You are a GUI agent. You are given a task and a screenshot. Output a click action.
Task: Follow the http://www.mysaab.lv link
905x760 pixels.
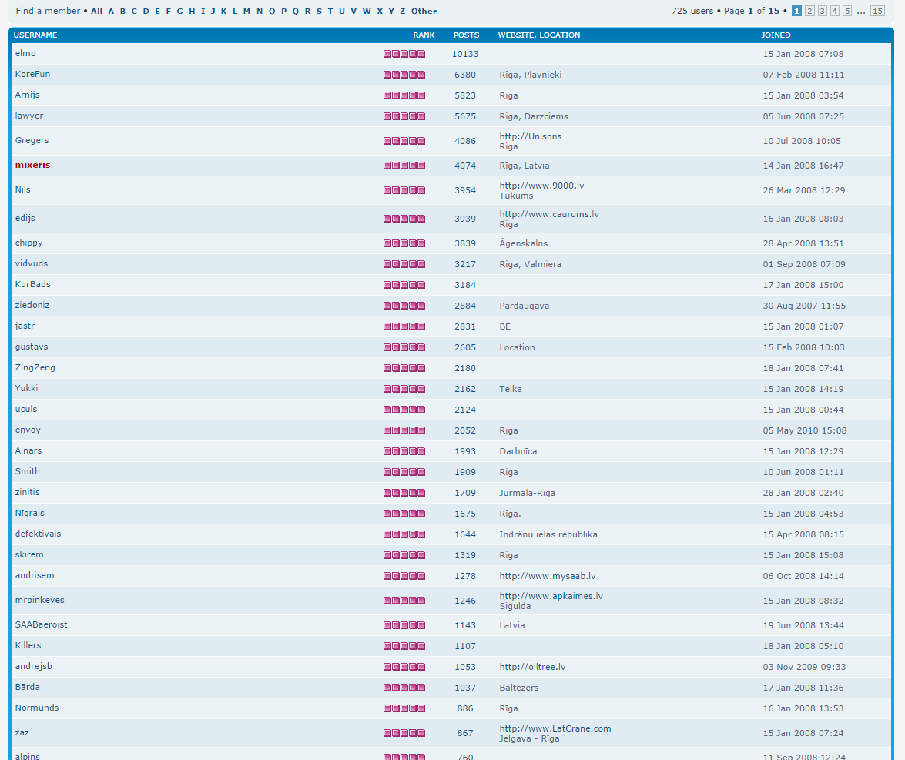pos(547,575)
